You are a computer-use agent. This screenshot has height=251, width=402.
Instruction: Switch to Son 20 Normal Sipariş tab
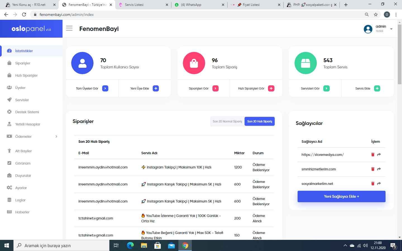tap(227, 121)
